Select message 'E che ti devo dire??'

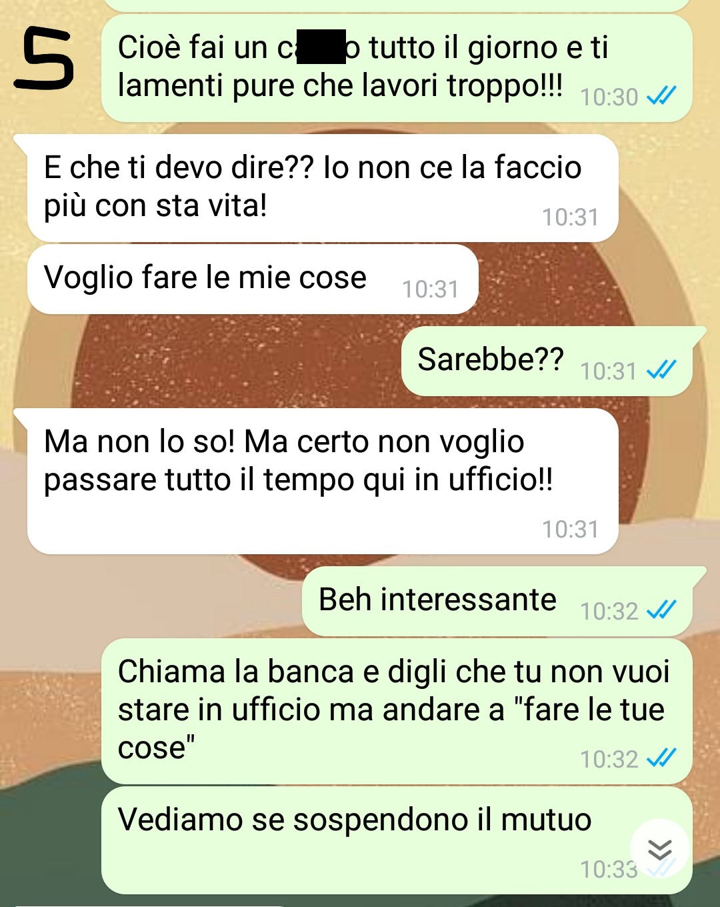pyautogui.click(x=323, y=188)
